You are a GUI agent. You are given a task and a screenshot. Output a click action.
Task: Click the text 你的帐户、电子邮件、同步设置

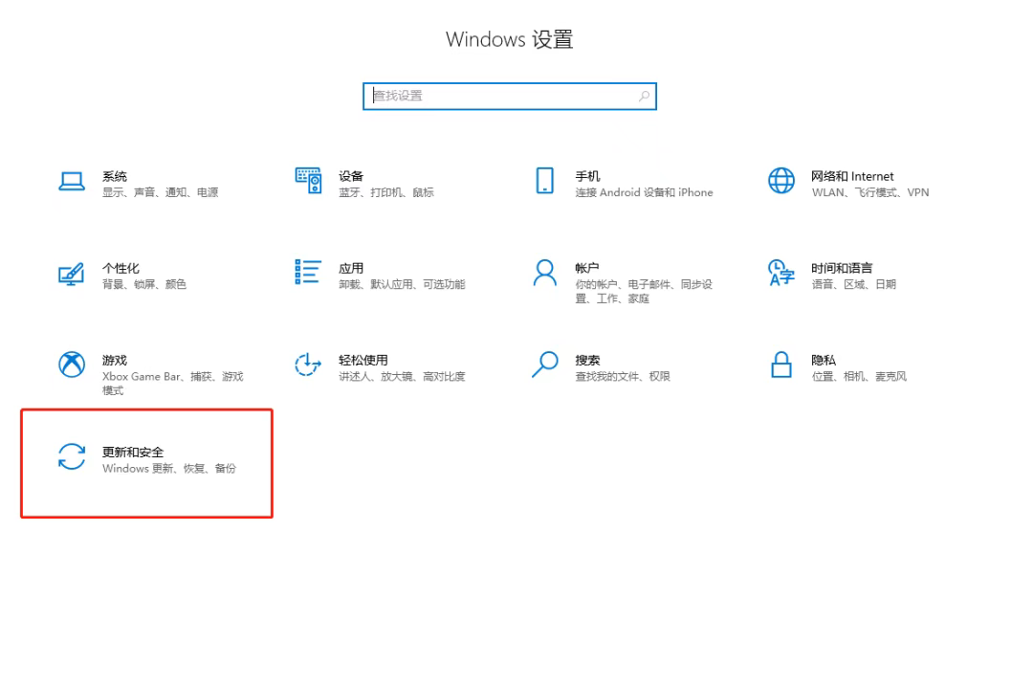[x=644, y=291]
